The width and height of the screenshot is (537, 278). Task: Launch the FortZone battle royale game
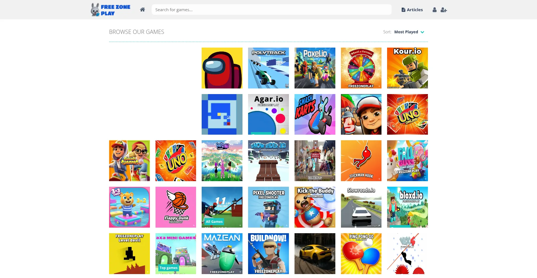(222, 161)
